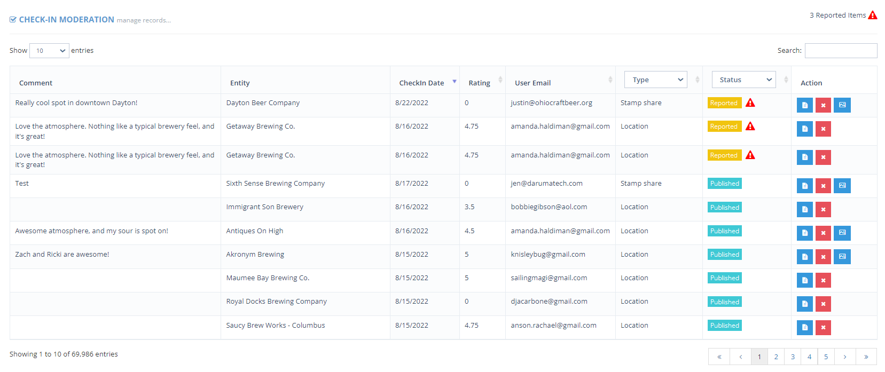The image size is (885, 372).
Task: Delete the Immigrant Son Brewery check-in
Action: (823, 209)
